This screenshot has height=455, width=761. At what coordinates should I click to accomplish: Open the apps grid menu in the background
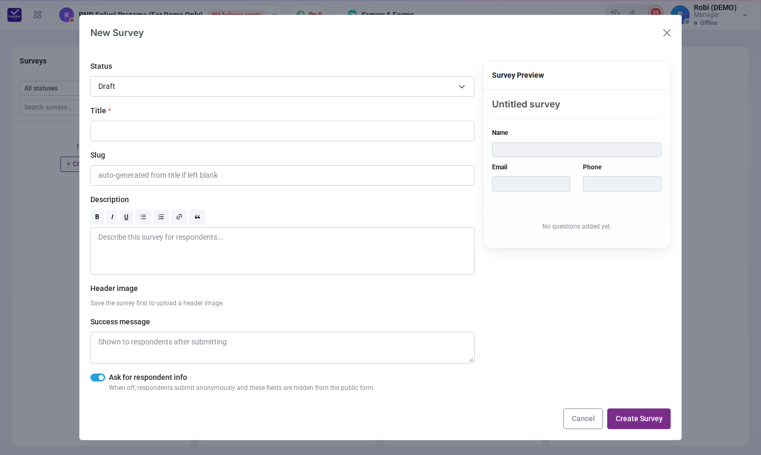[x=38, y=15]
